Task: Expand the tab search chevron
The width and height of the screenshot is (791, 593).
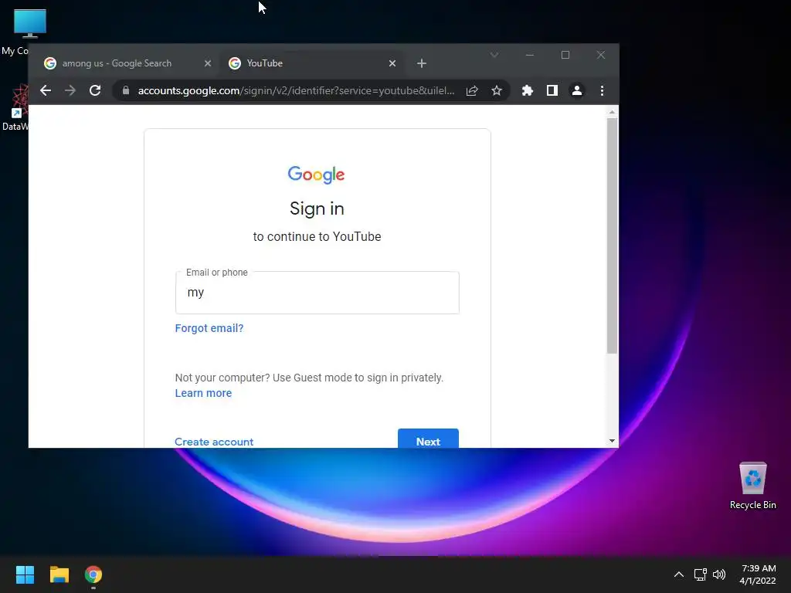Action: [x=494, y=55]
